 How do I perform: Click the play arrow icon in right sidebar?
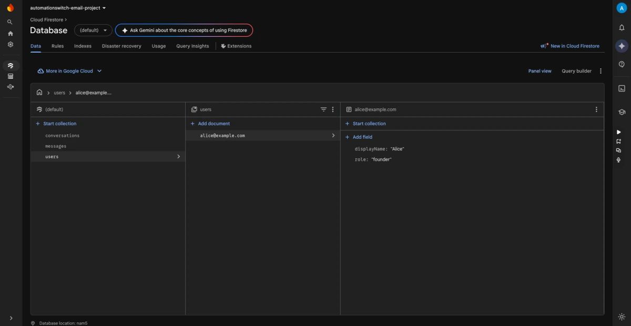click(619, 132)
